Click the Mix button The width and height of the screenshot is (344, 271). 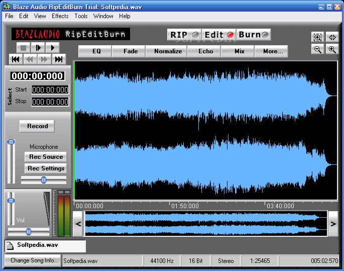pos(238,51)
